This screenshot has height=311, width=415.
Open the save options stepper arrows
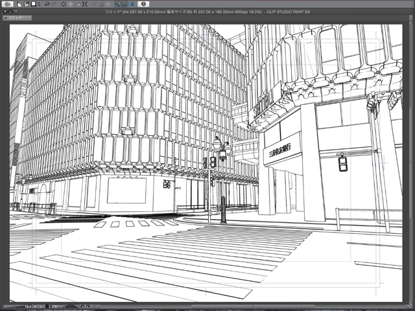click(39, 5)
